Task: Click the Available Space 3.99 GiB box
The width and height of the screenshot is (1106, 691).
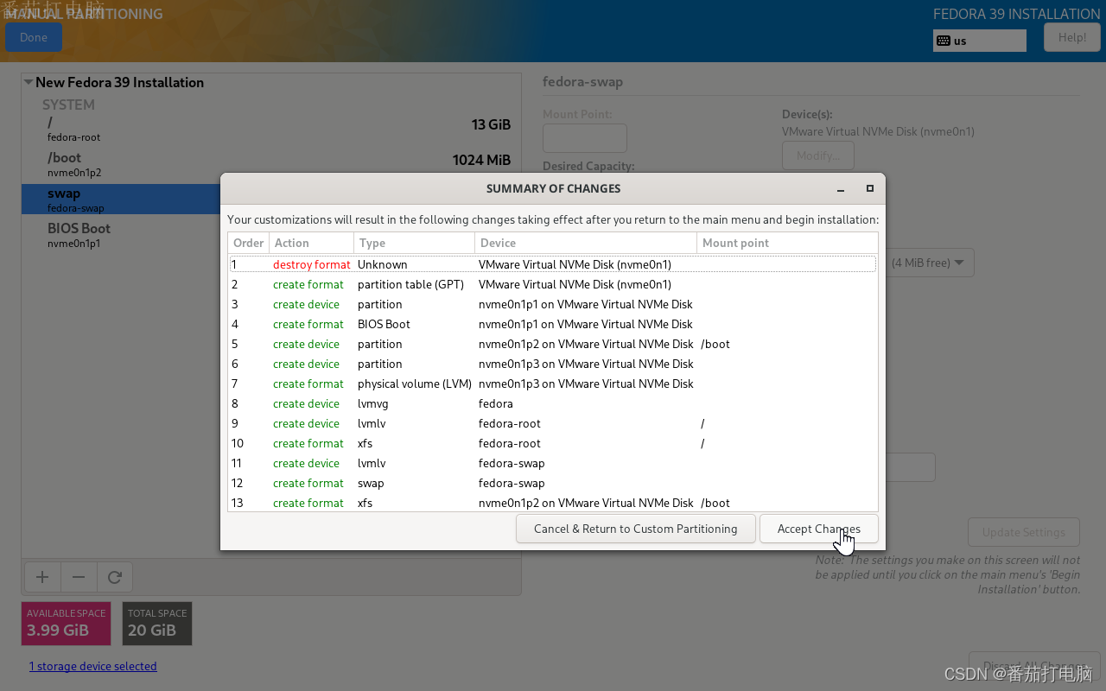Action: (66, 624)
